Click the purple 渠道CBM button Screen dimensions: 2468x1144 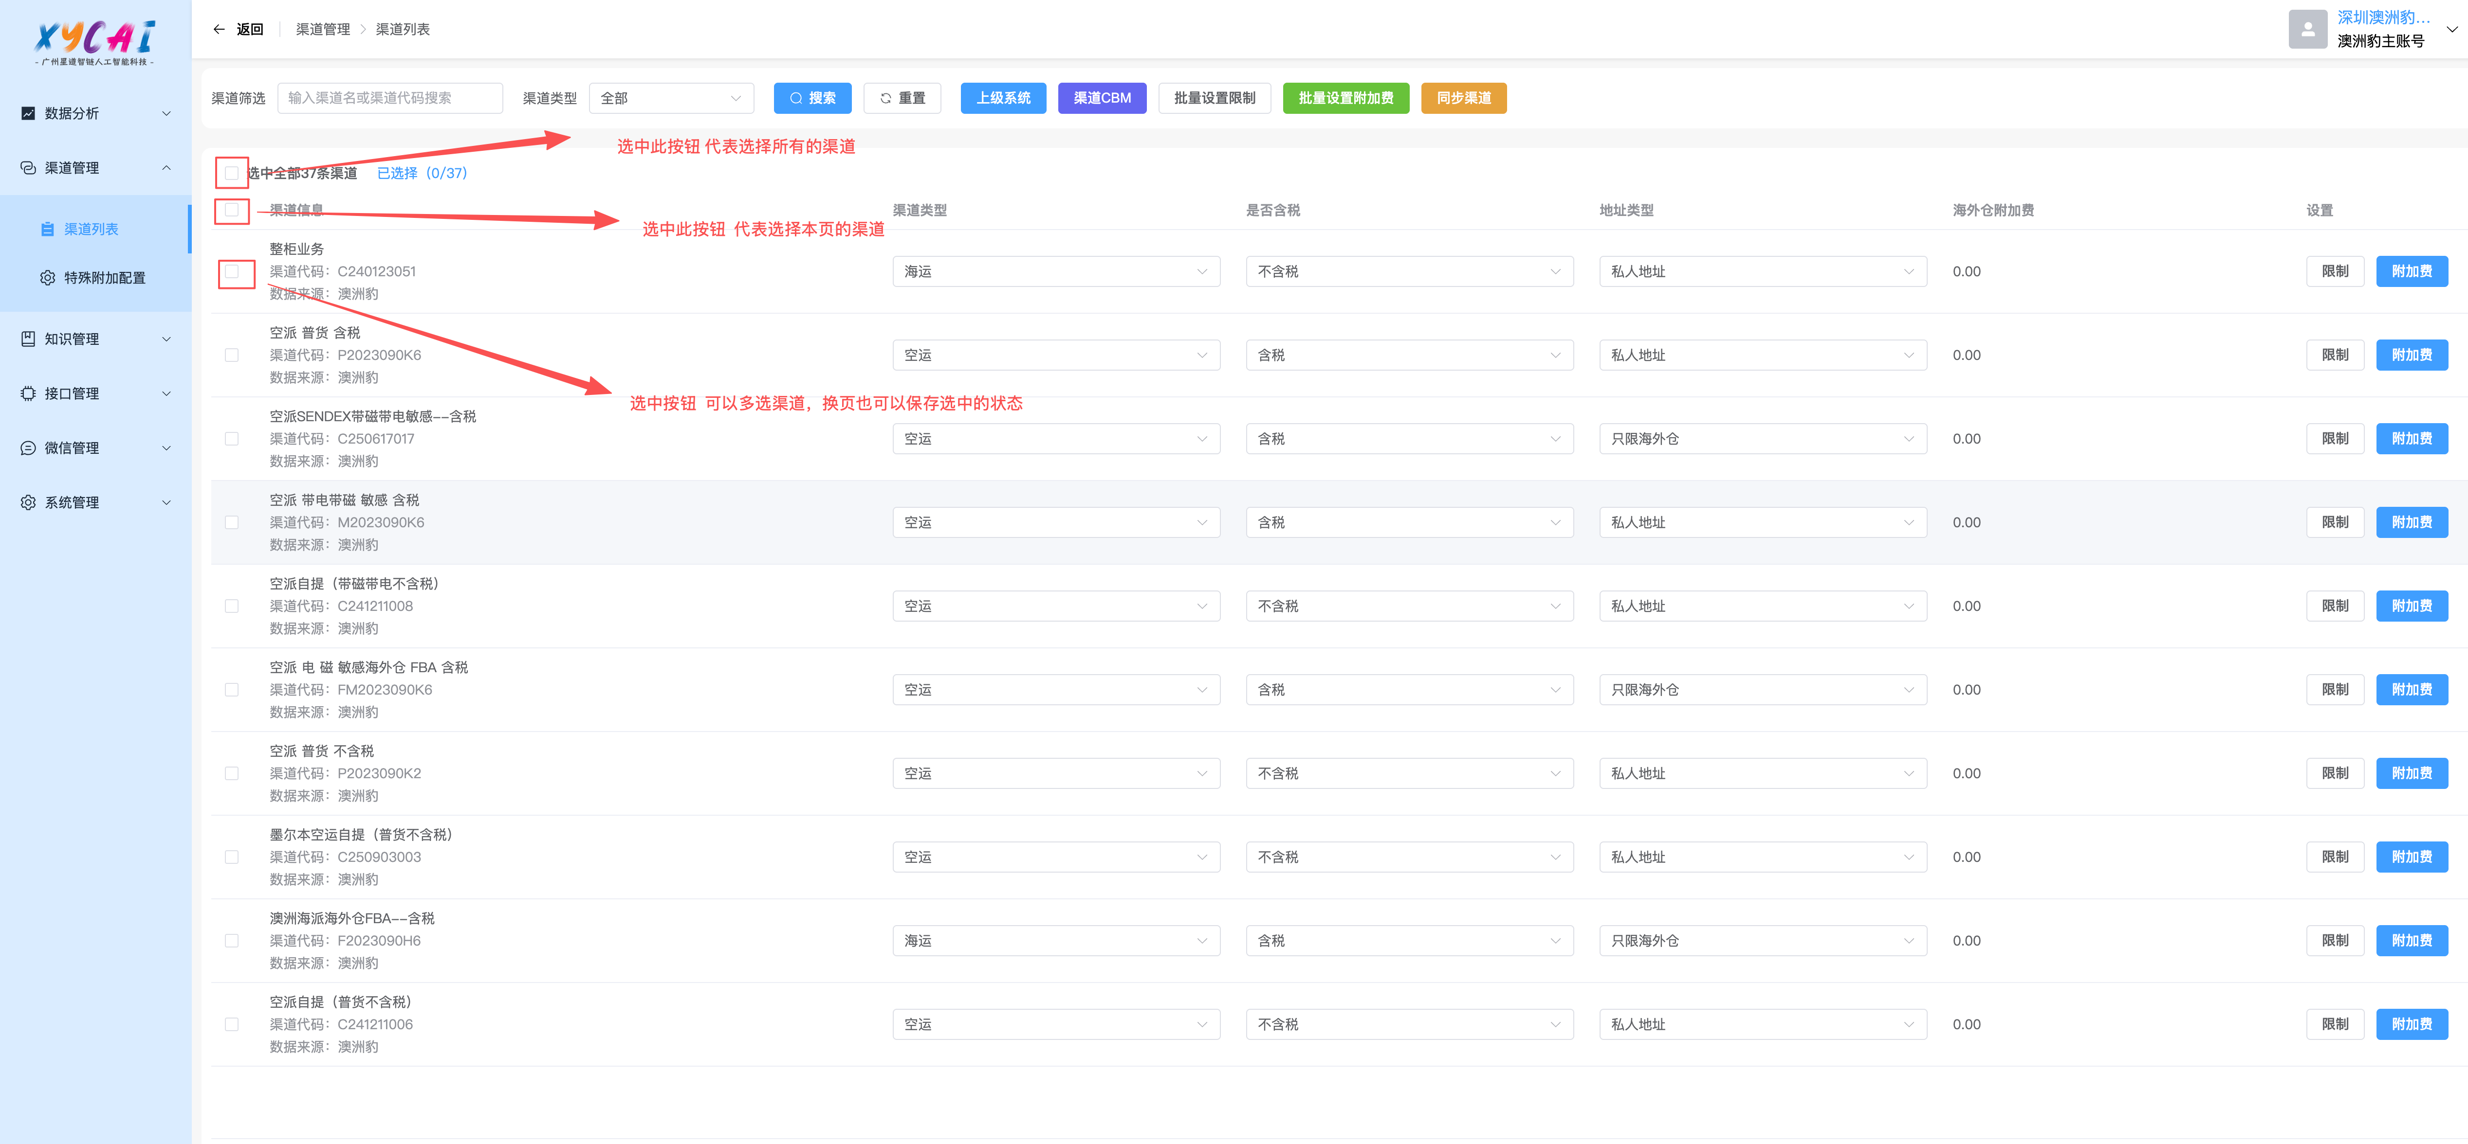pos(1102,98)
